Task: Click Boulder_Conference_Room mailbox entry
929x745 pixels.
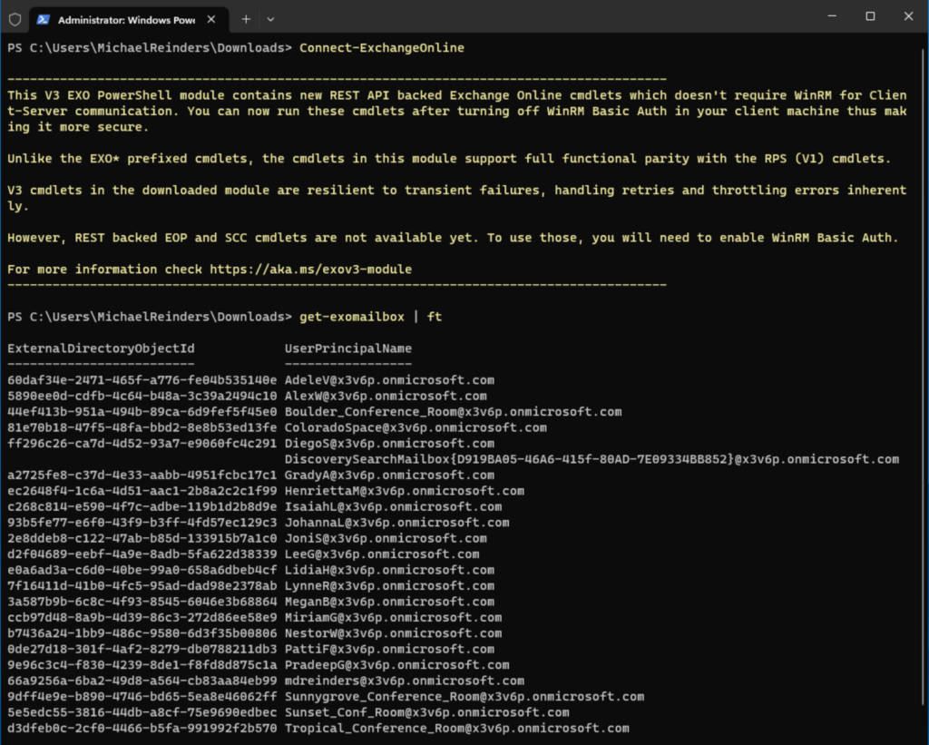Action: coord(454,412)
